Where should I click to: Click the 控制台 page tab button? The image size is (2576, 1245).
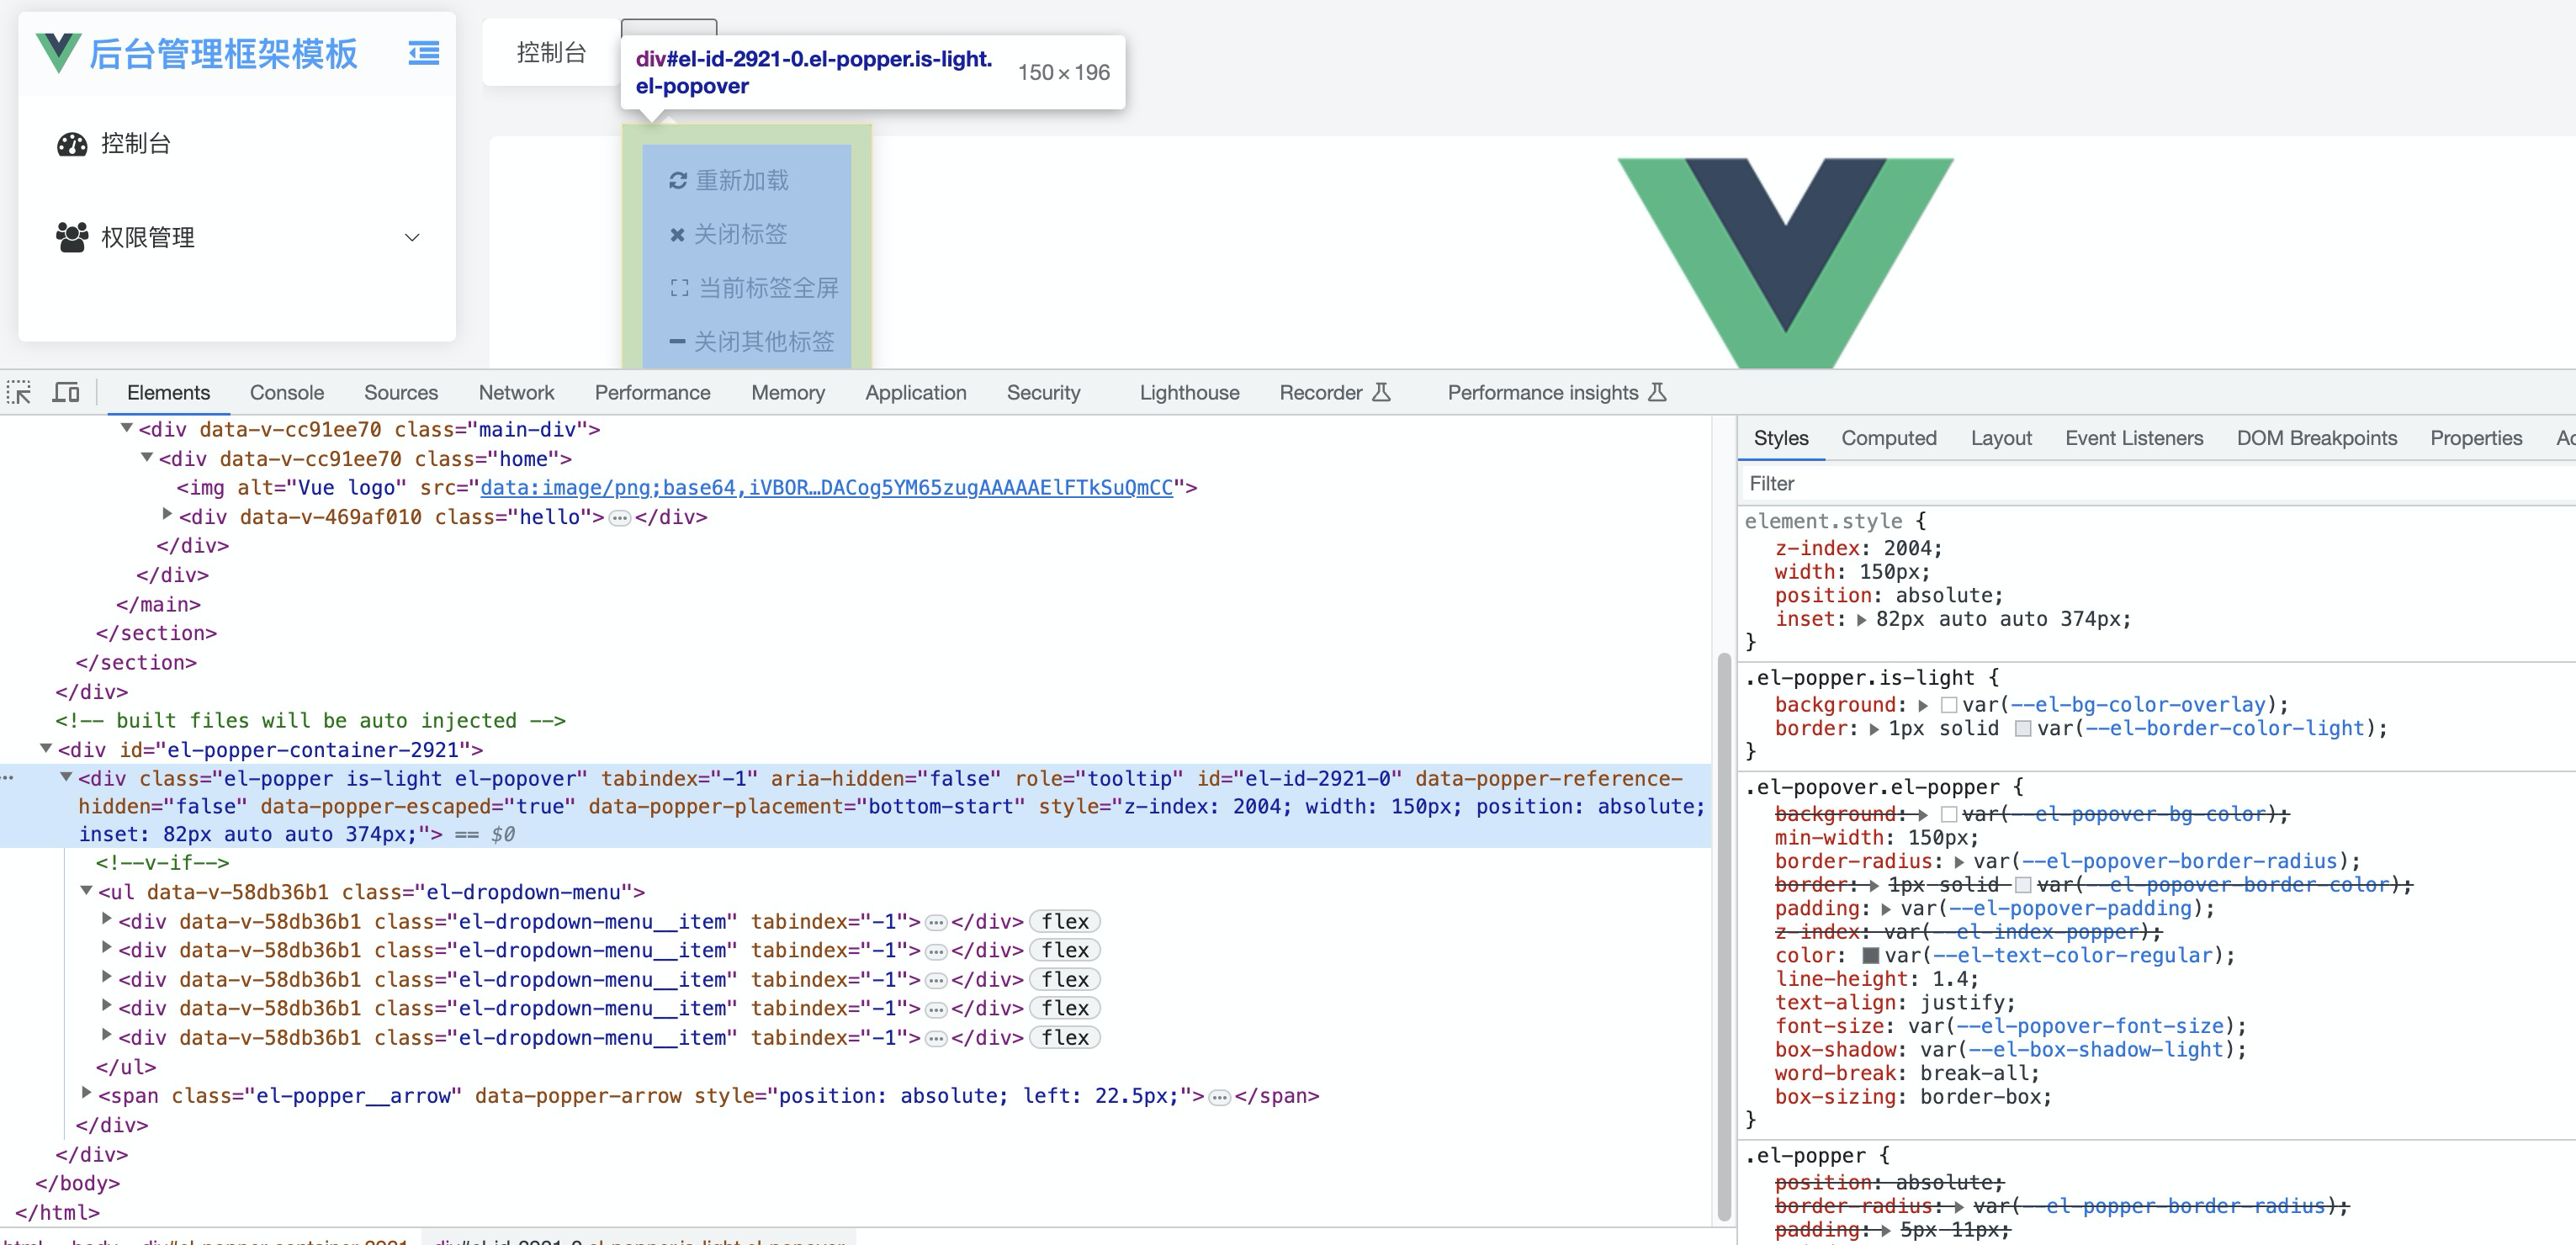pyautogui.click(x=551, y=53)
